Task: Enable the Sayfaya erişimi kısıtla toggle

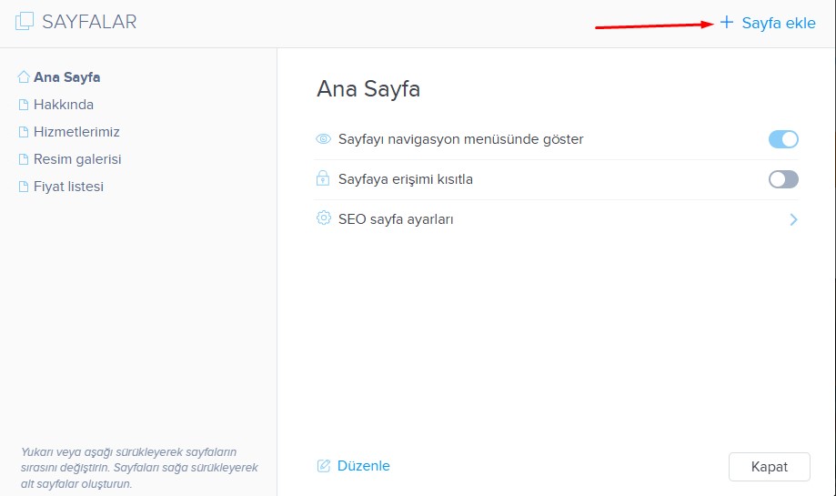Action: click(x=783, y=179)
